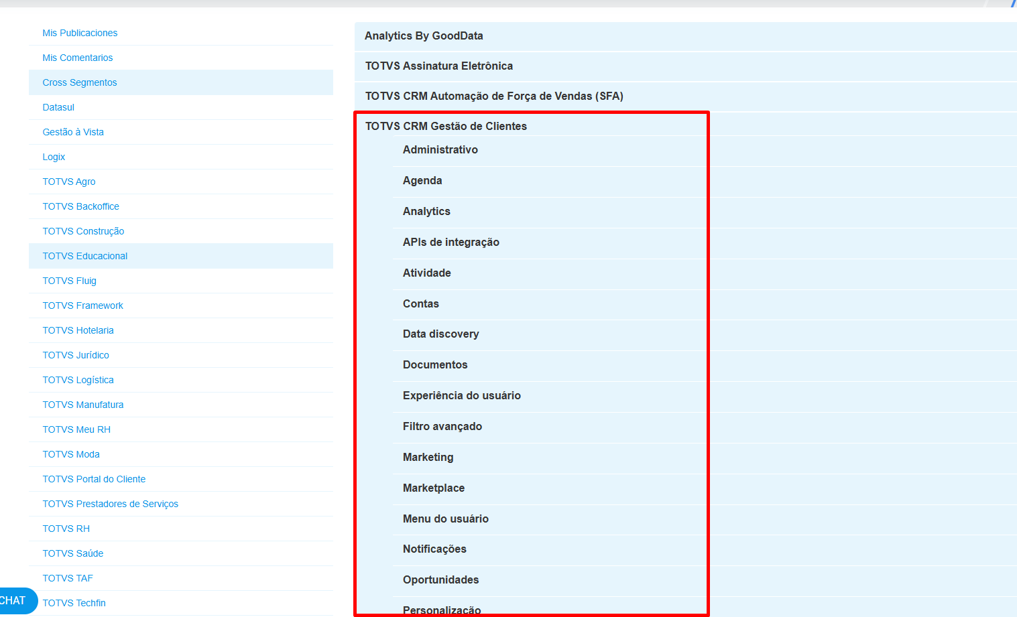1017x617 pixels.
Task: Choose APIs de integração
Action: click(451, 243)
